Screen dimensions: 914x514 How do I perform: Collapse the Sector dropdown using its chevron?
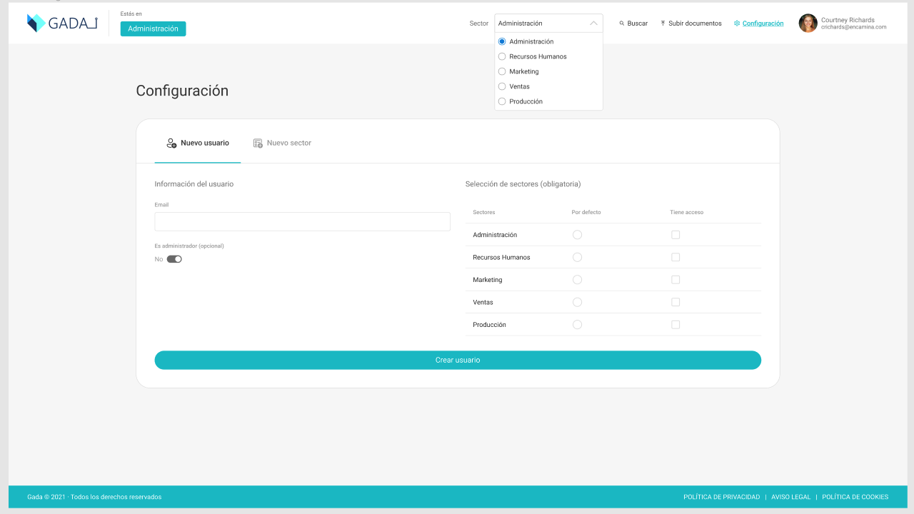[593, 24]
